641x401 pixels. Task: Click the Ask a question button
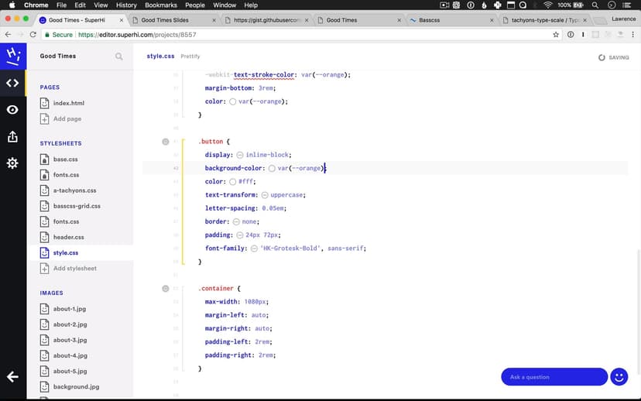pyautogui.click(x=554, y=377)
